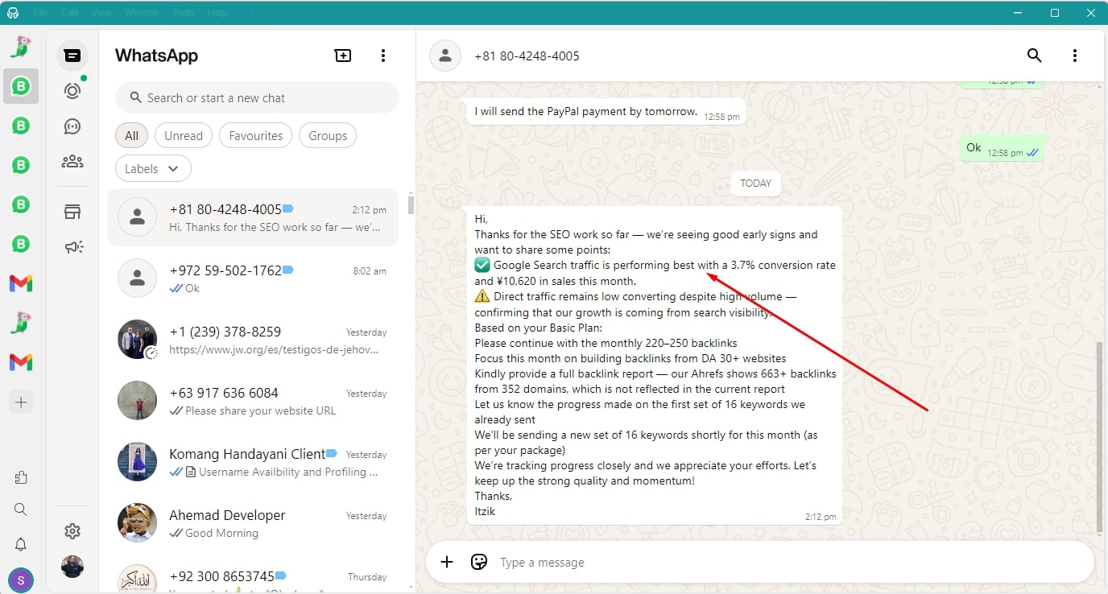Click the conversation's vertical scrollbar

coord(1100,435)
